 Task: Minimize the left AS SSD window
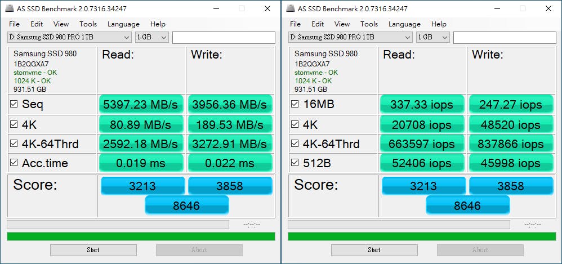click(216, 8)
